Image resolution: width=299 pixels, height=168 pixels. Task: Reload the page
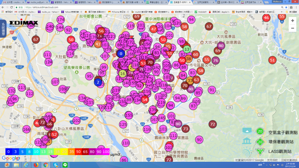click(12, 7)
